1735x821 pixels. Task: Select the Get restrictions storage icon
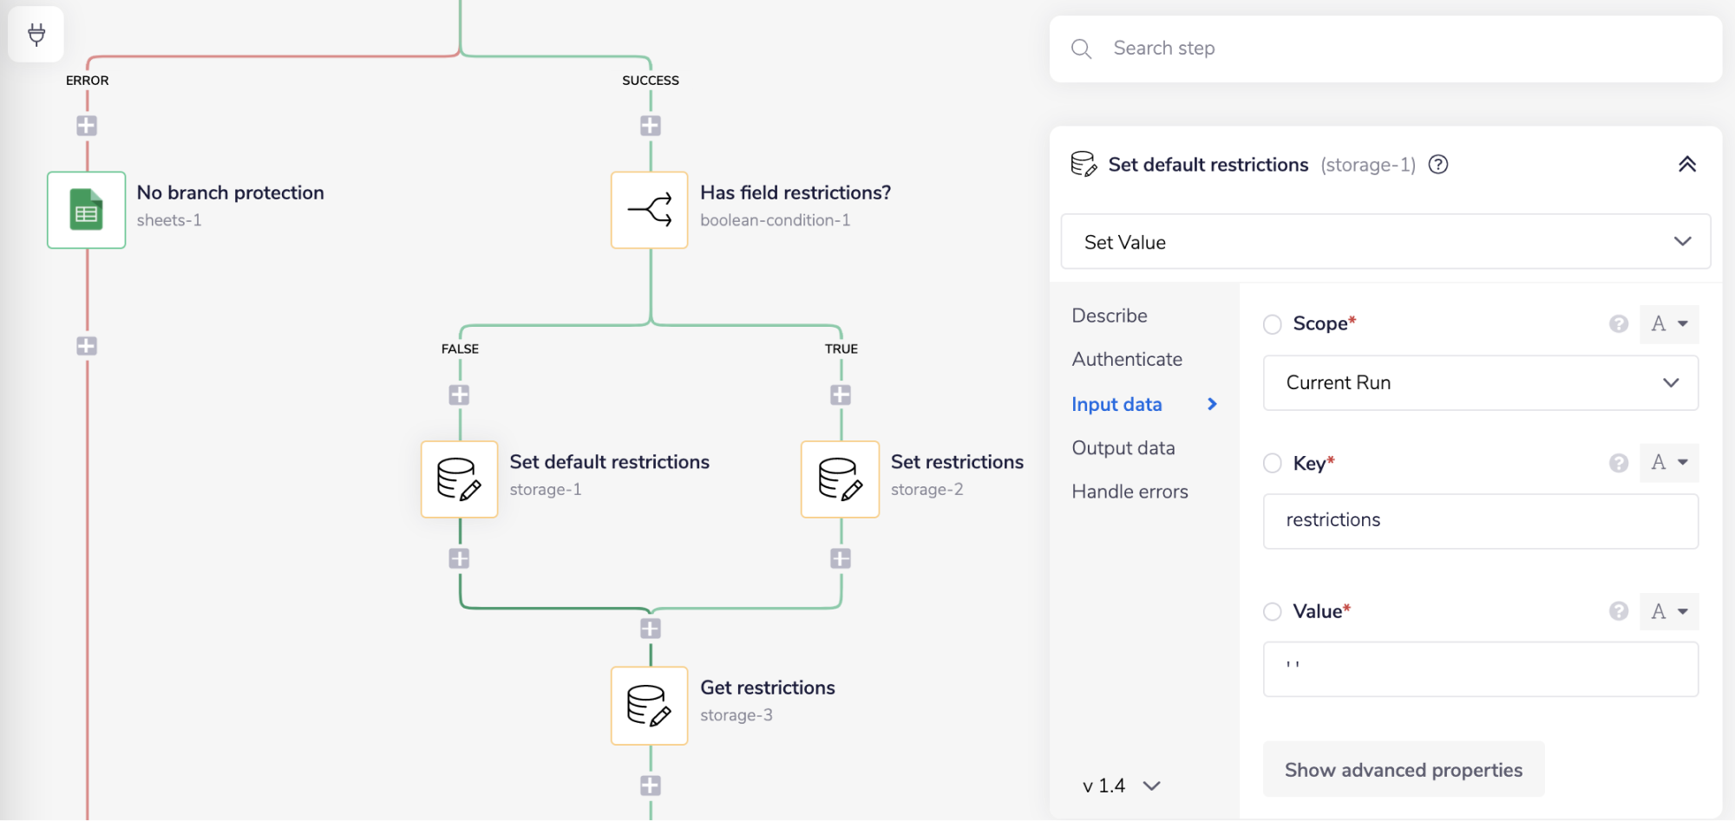tap(649, 705)
